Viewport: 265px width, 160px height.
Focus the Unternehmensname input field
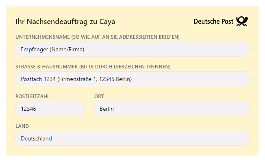pos(132,49)
